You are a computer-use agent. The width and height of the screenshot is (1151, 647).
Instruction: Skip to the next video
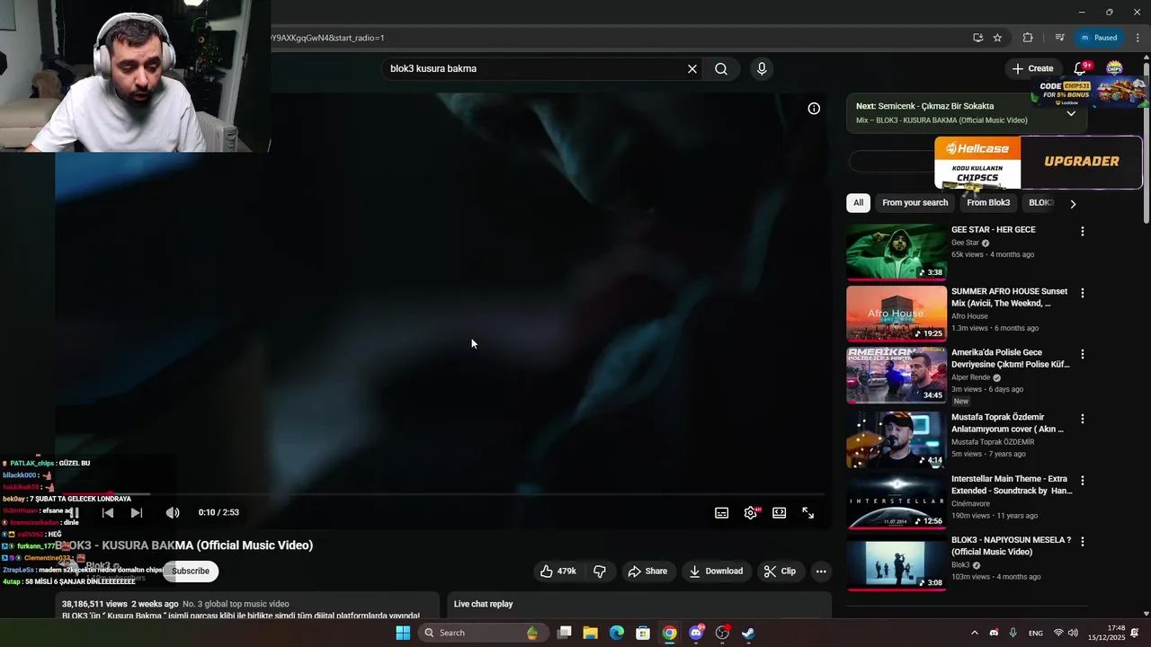pos(137,513)
